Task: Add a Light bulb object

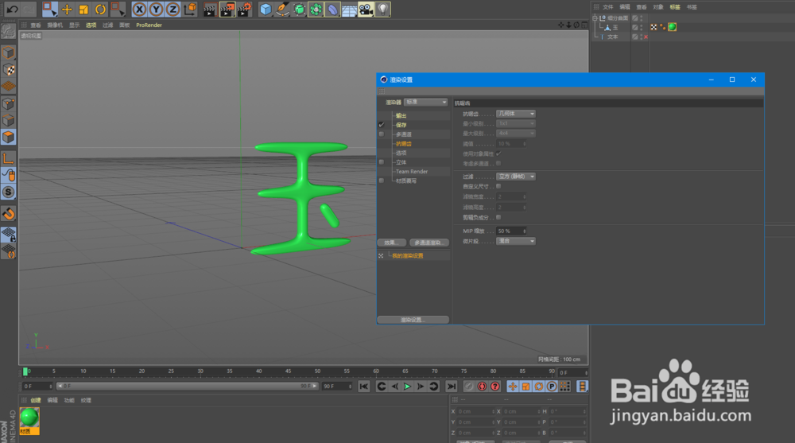Action: [383, 9]
